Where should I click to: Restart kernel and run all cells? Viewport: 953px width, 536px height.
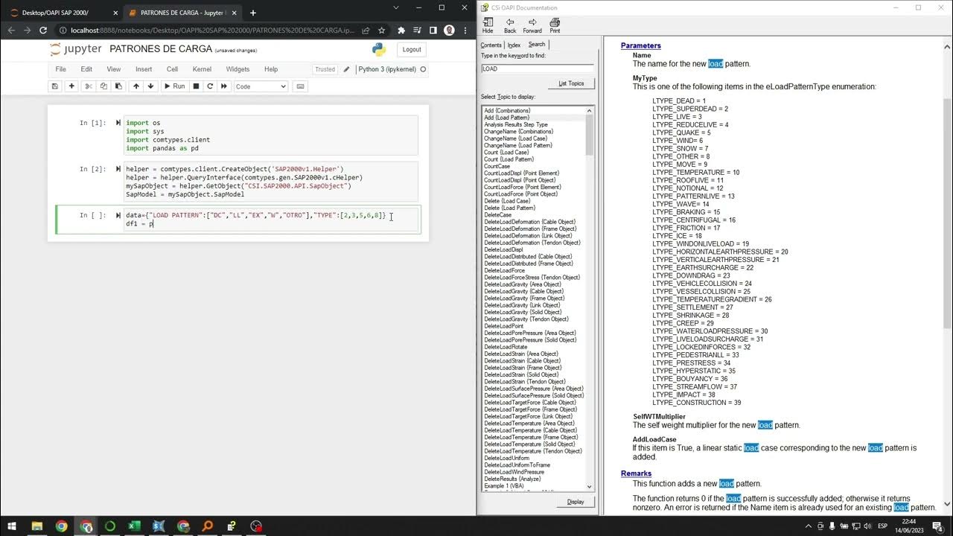224,86
